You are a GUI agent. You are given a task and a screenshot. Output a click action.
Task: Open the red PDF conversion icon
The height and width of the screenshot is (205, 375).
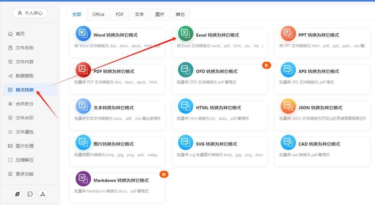83,70
